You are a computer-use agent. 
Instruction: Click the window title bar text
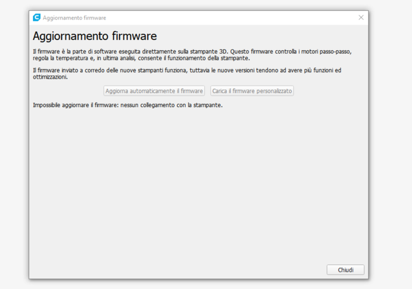click(75, 18)
